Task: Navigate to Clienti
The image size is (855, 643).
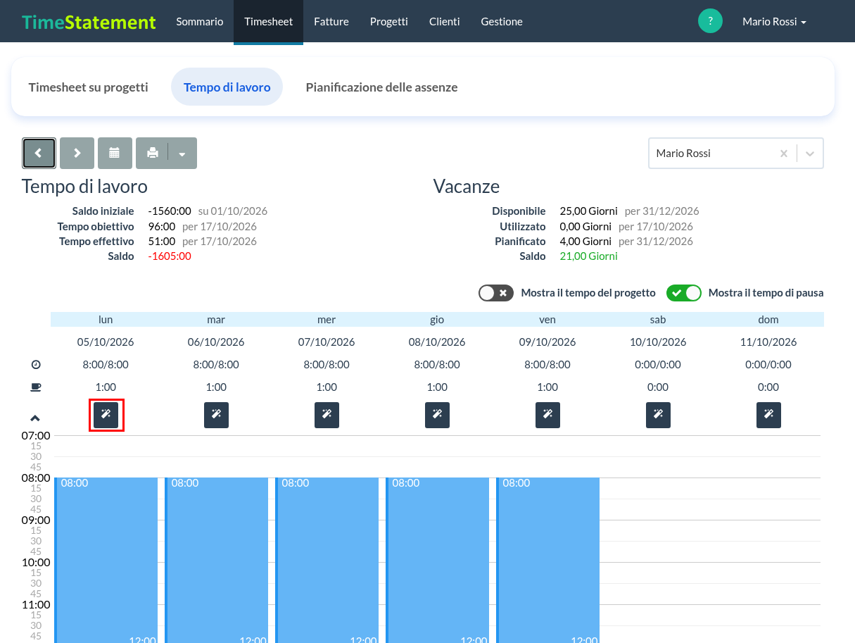Action: point(445,22)
